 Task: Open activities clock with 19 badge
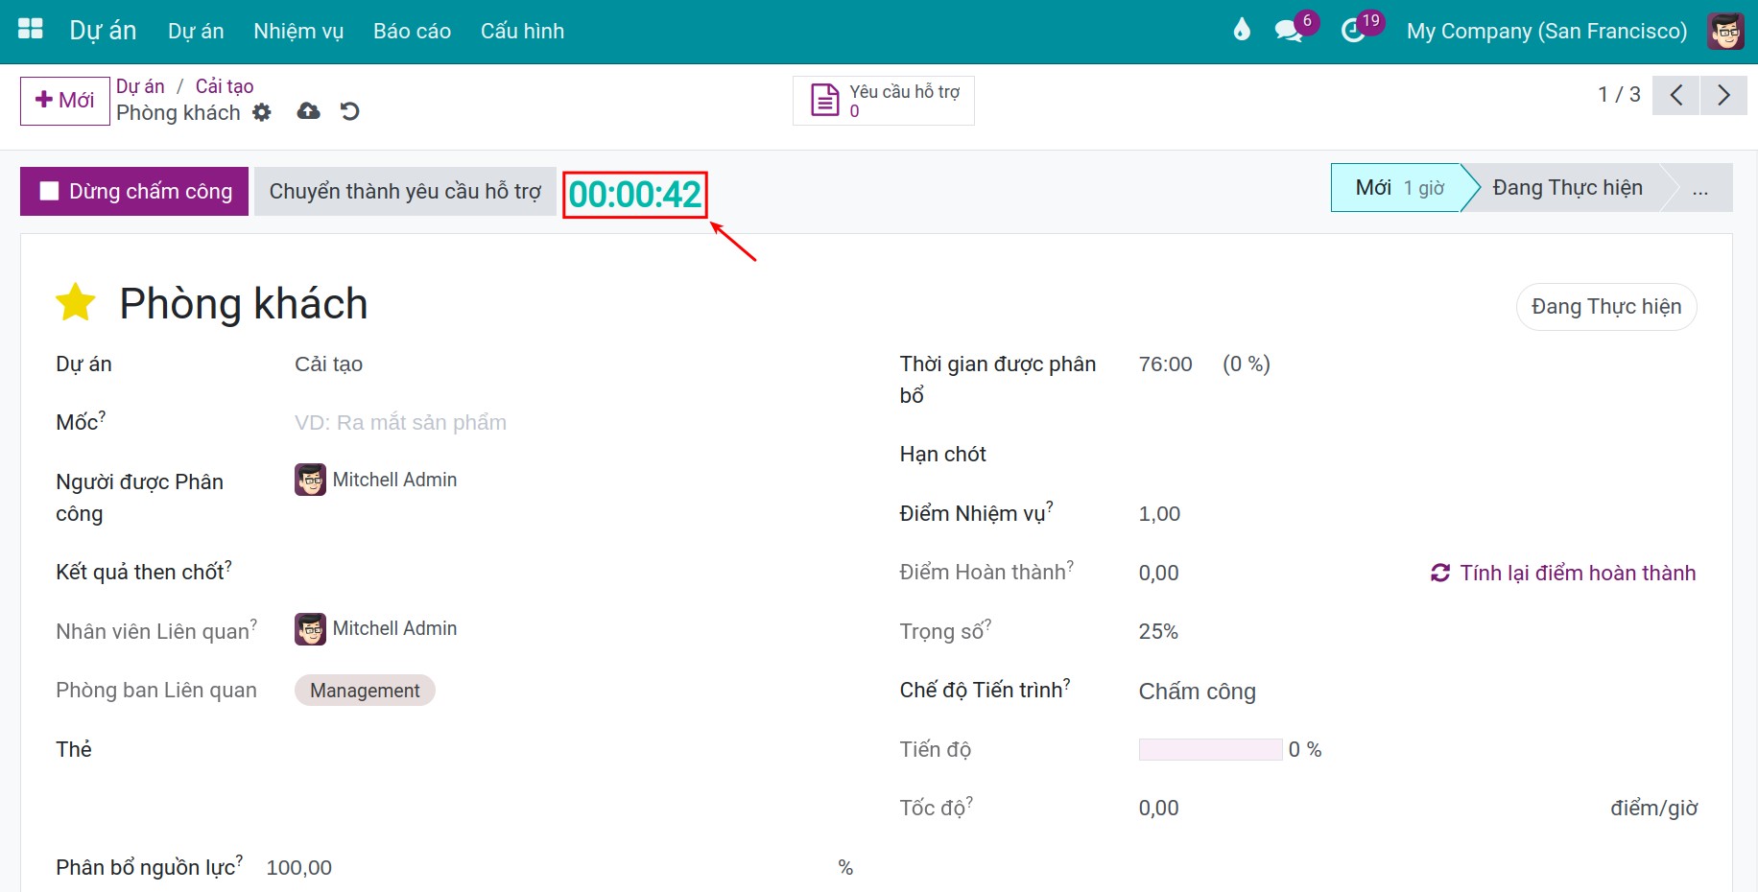pos(1353,31)
